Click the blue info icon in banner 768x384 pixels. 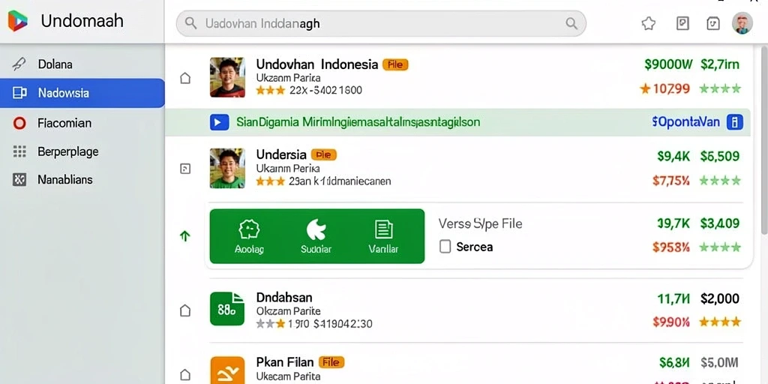point(735,122)
